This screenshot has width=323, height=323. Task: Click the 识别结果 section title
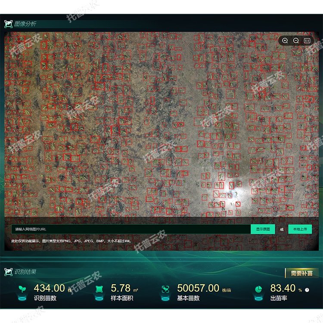click(25, 272)
